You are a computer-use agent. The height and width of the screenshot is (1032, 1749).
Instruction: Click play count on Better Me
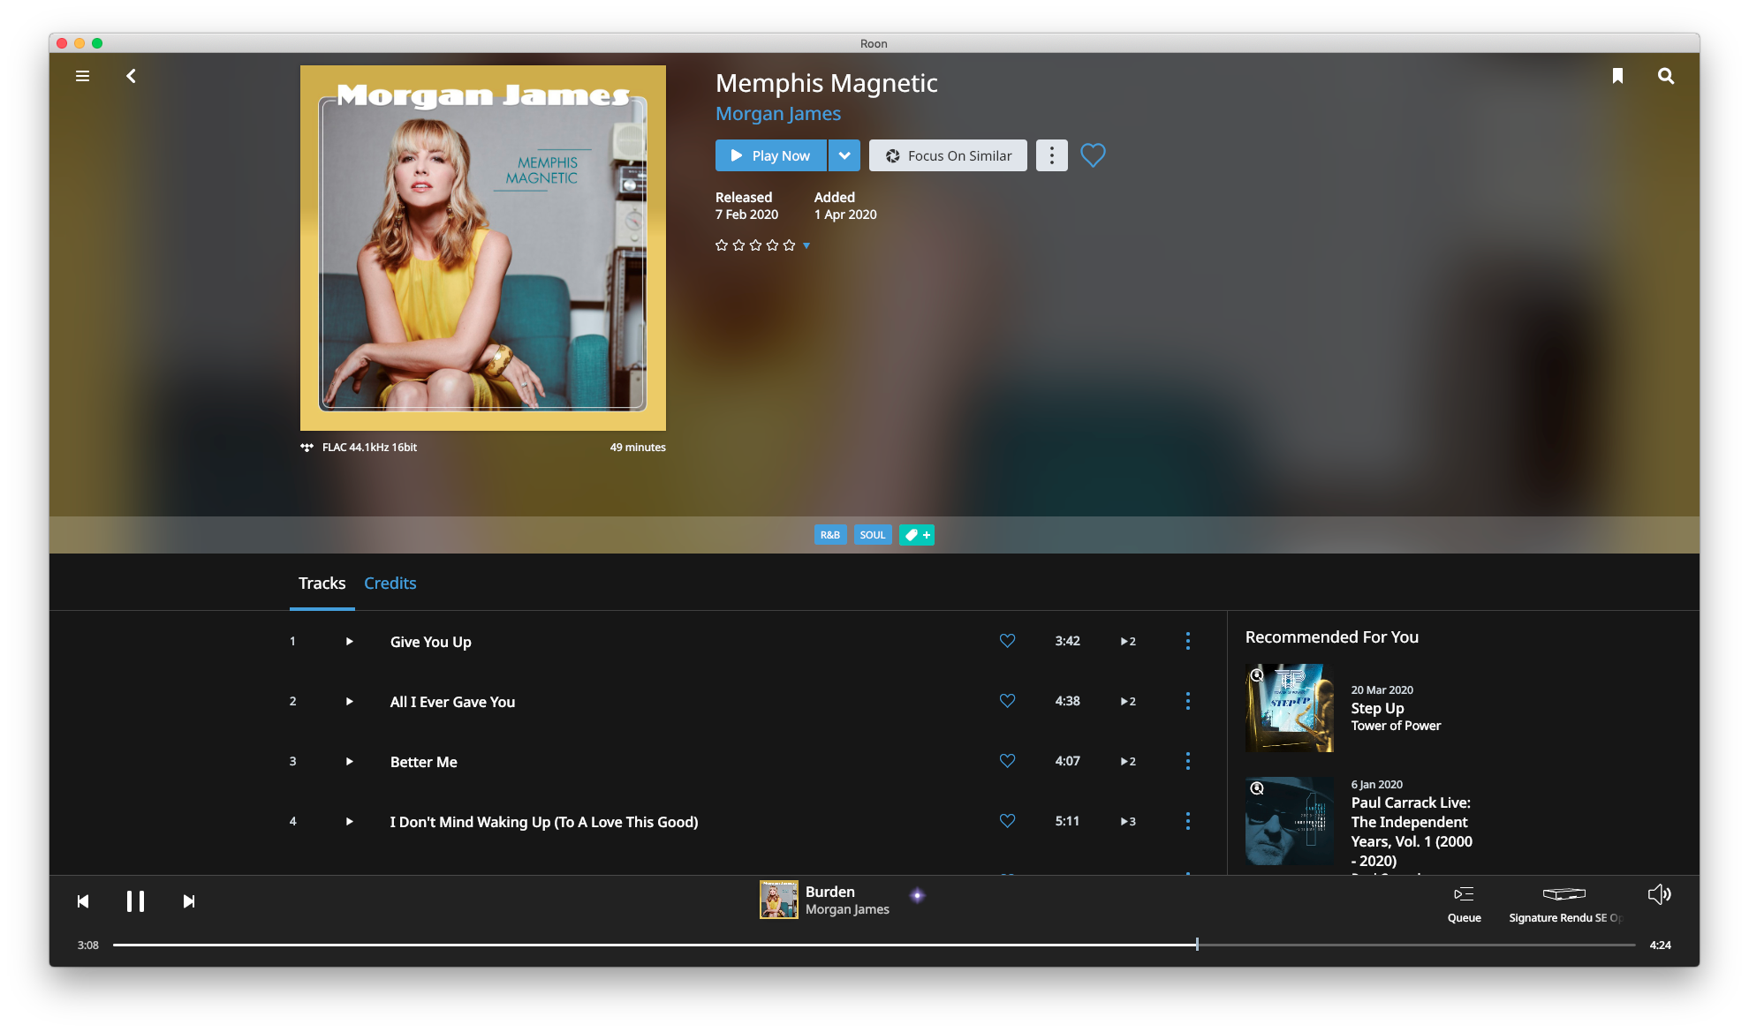click(1128, 762)
